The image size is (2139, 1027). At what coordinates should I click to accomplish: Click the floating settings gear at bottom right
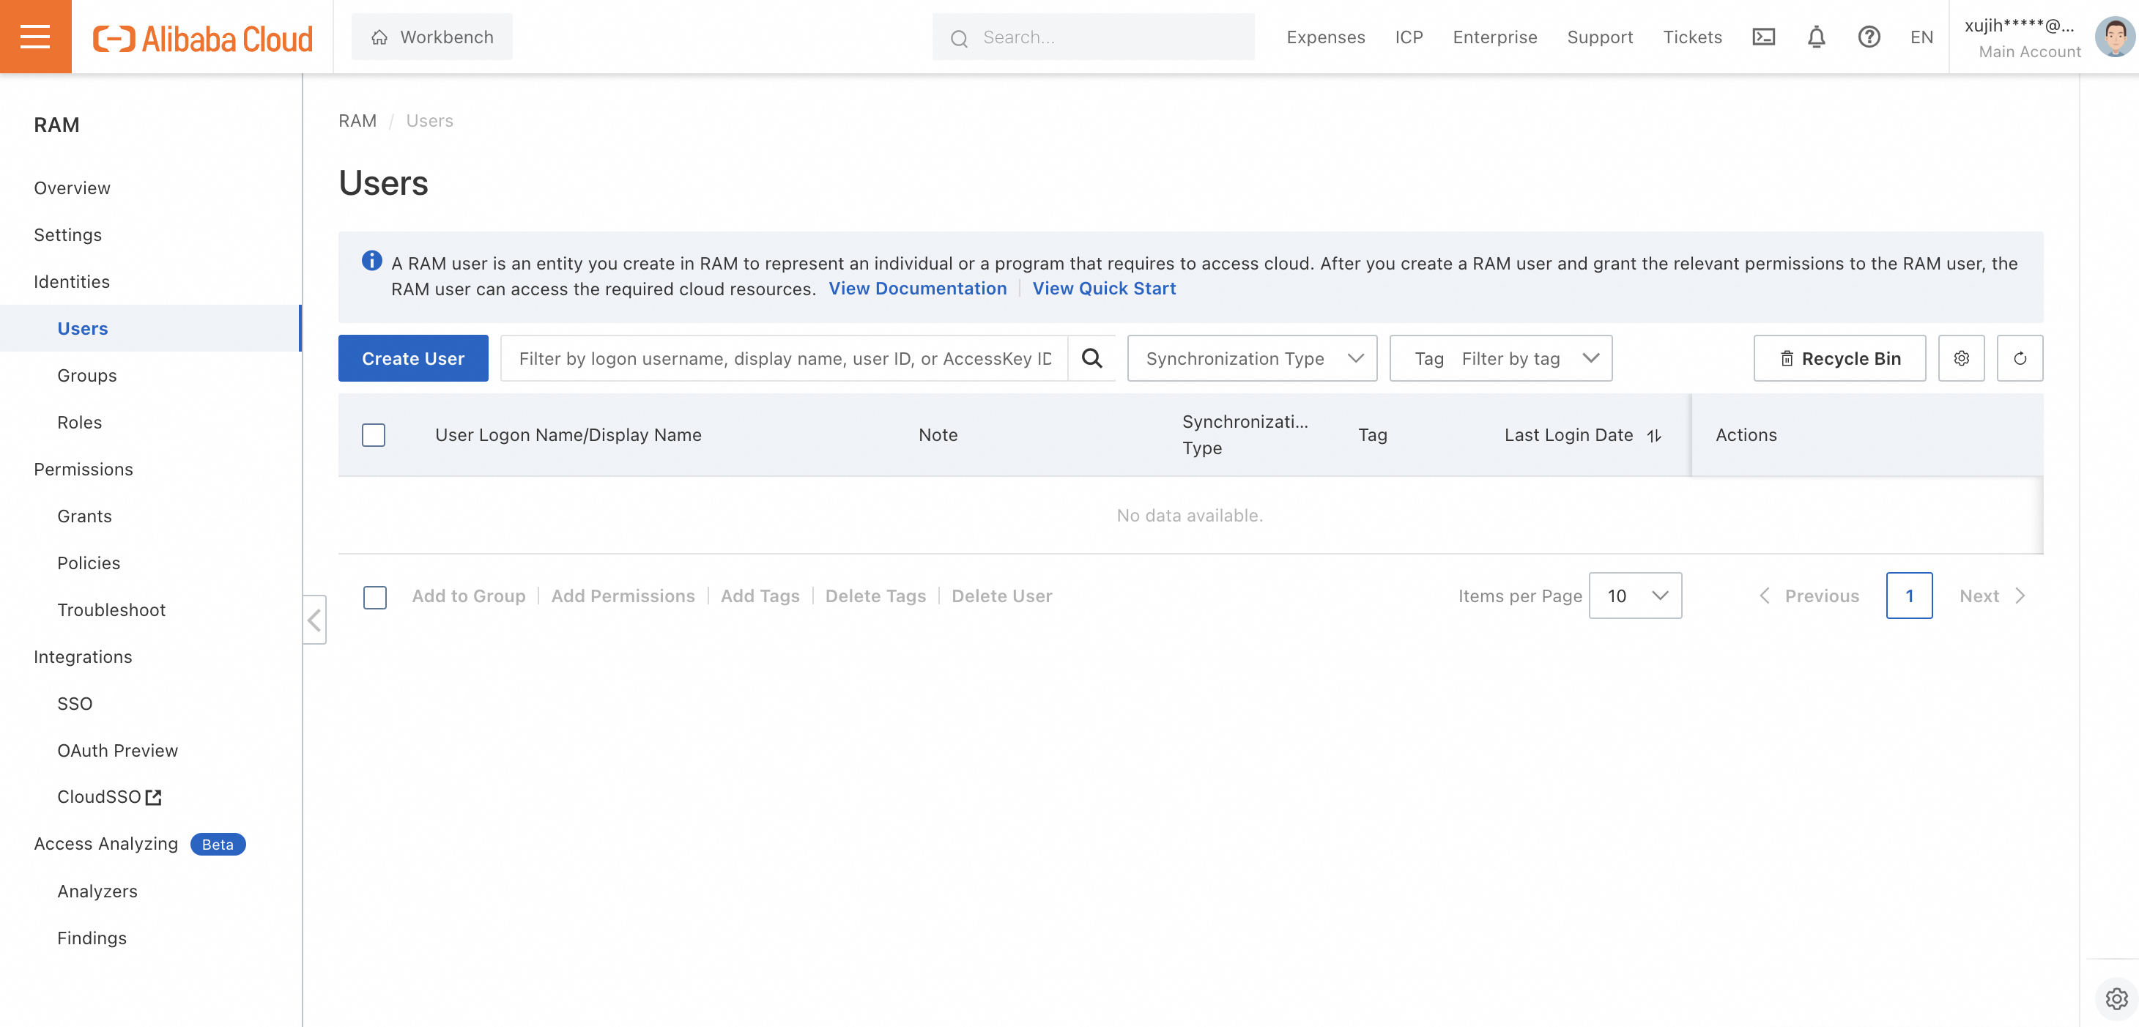pos(2116,998)
